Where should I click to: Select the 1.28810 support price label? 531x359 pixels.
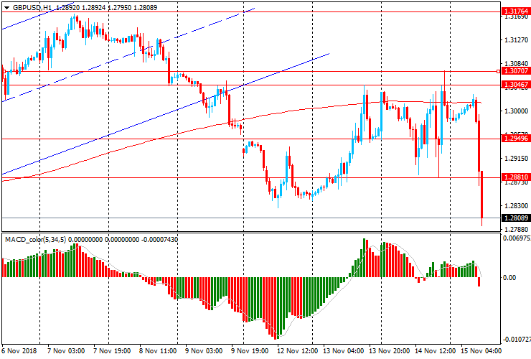click(516, 177)
